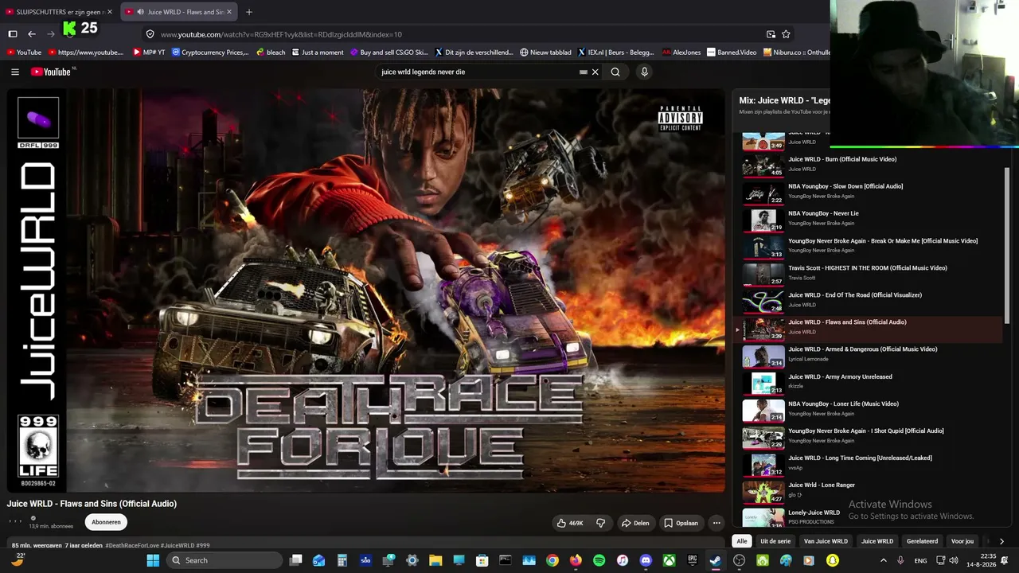This screenshot has width=1019, height=573.
Task: Open the bleach bookmark
Action: pos(271,53)
